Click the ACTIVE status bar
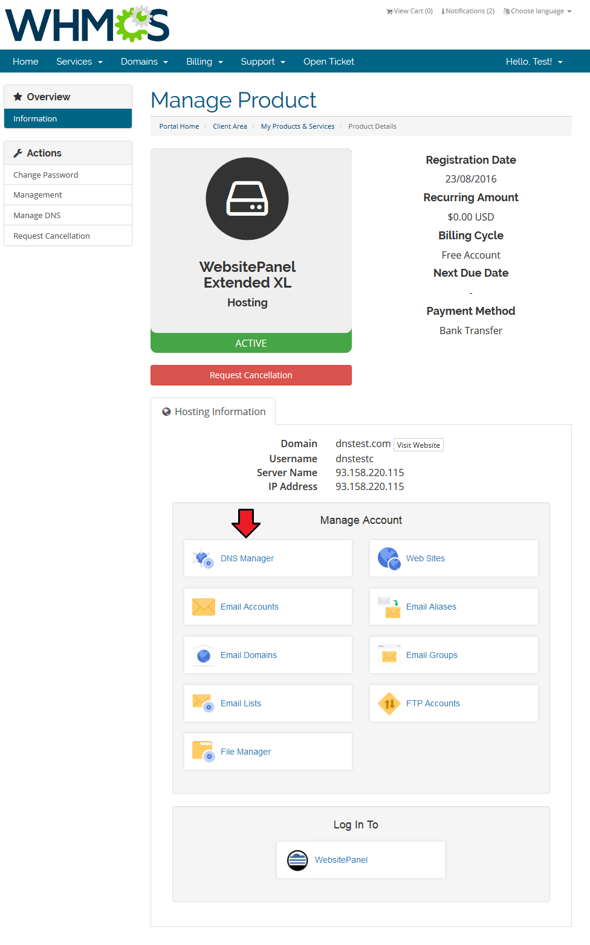The height and width of the screenshot is (945, 590). (x=251, y=343)
